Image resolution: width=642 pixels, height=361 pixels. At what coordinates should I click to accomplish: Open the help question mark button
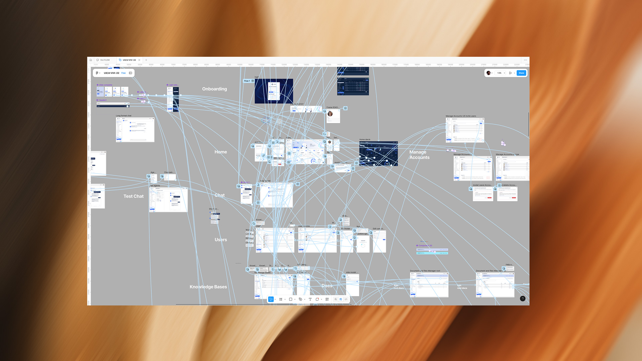point(523,298)
